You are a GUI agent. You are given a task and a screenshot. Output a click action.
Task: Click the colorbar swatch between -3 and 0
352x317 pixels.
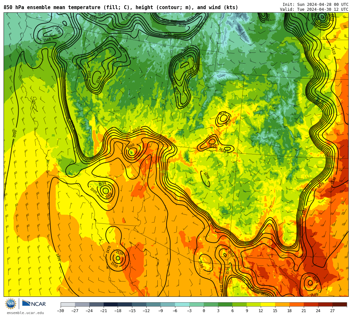coord(197,304)
